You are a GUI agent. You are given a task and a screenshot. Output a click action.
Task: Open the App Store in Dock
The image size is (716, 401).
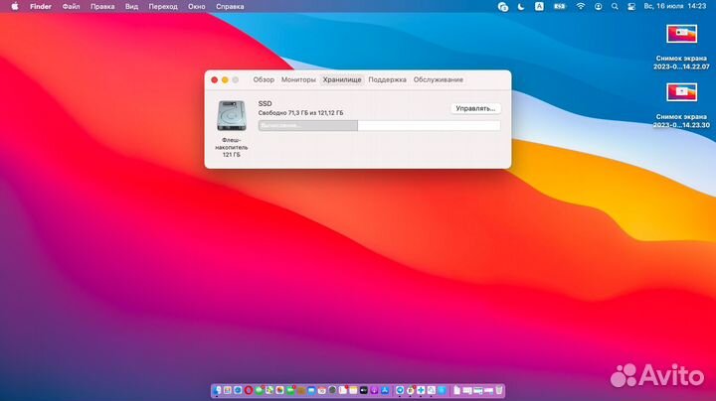click(385, 390)
